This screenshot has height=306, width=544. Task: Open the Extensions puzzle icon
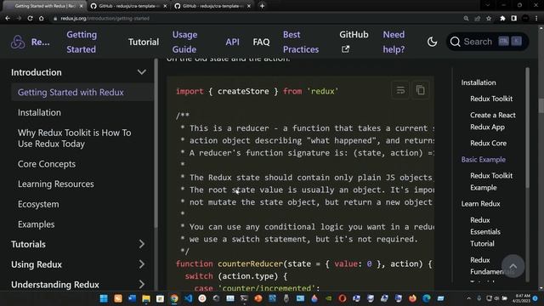pos(502,19)
